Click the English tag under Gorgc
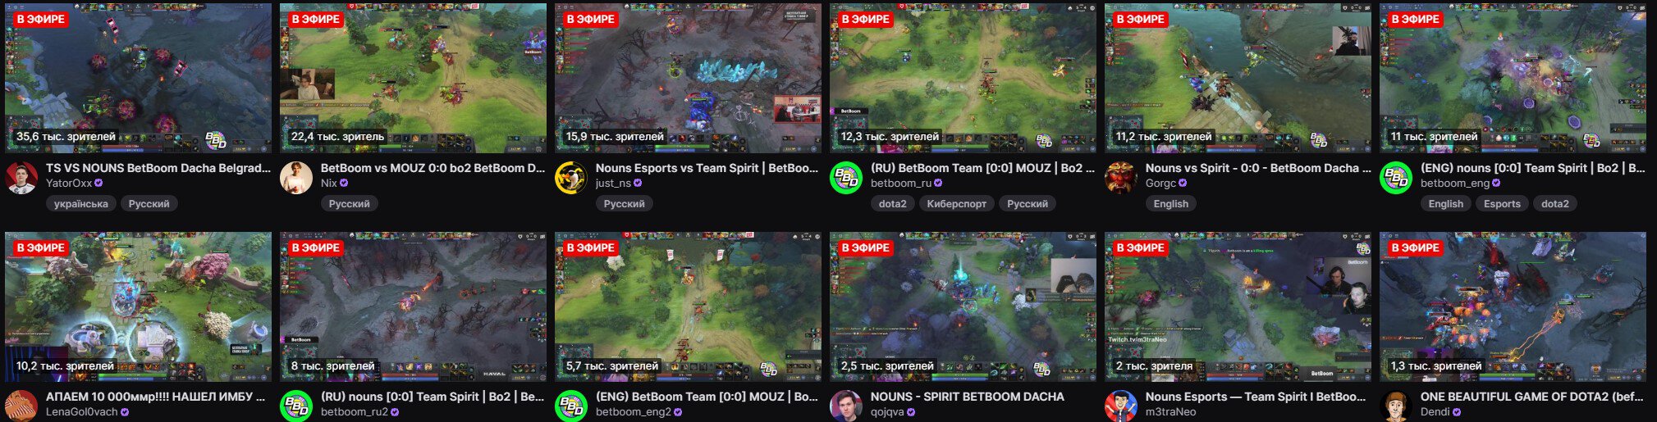 click(x=1171, y=204)
